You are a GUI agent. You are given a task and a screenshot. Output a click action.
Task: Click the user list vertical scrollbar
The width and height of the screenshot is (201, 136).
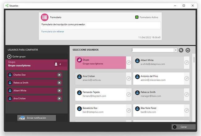tap(194, 60)
